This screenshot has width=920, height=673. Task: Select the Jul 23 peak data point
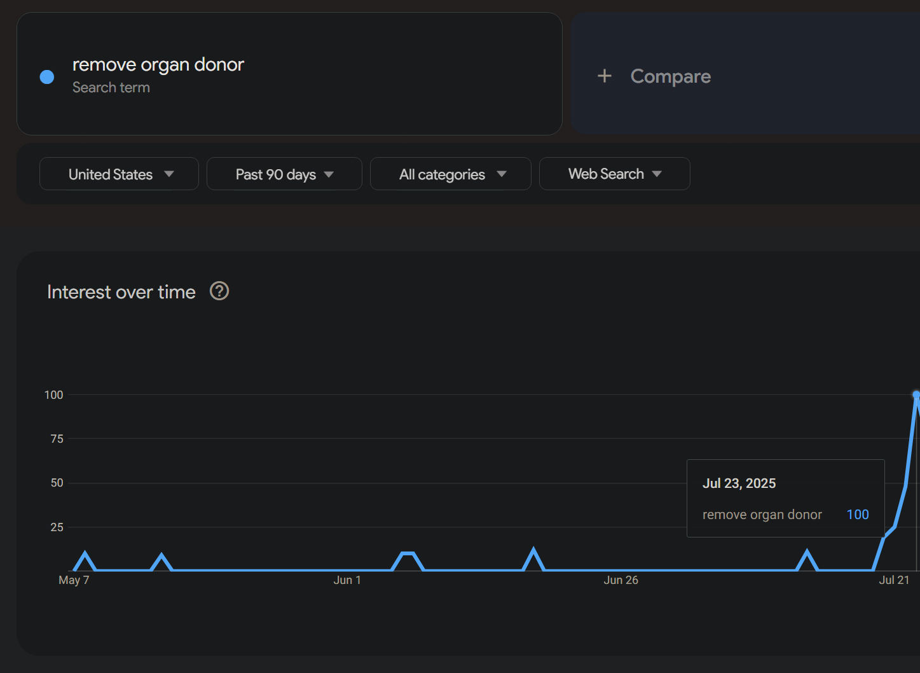[916, 395]
